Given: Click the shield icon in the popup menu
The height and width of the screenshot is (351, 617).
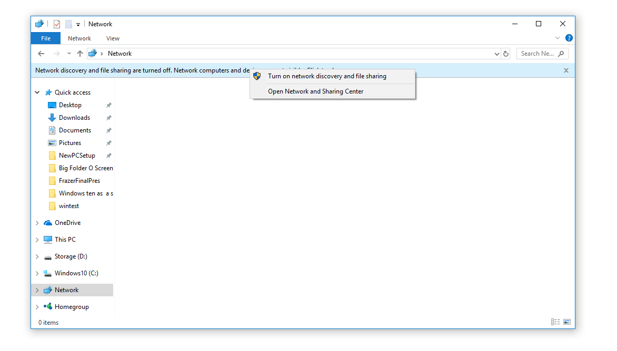Looking at the screenshot, I should coord(257,76).
